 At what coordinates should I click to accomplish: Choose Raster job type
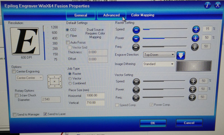(x=70, y=74)
